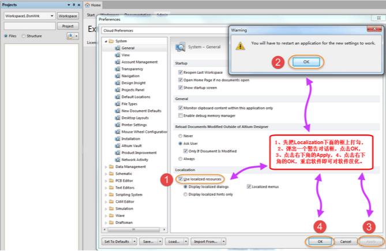386x251 pixels.
Task: Enable debug memory manager checkbox
Action: [x=180, y=115]
